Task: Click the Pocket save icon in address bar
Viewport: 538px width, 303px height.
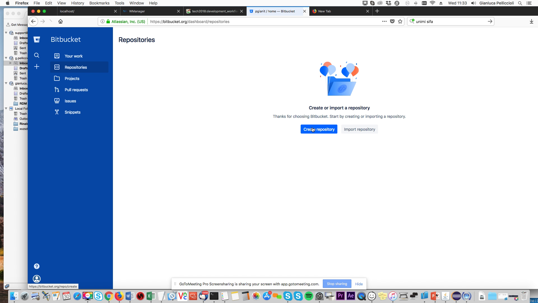Action: click(x=392, y=21)
